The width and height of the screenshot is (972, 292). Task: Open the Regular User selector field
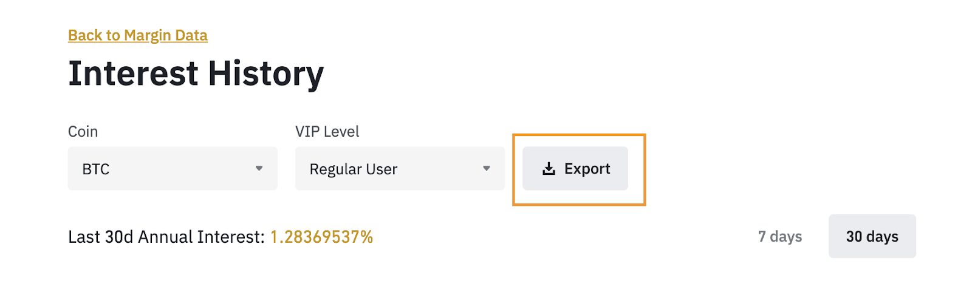(400, 168)
